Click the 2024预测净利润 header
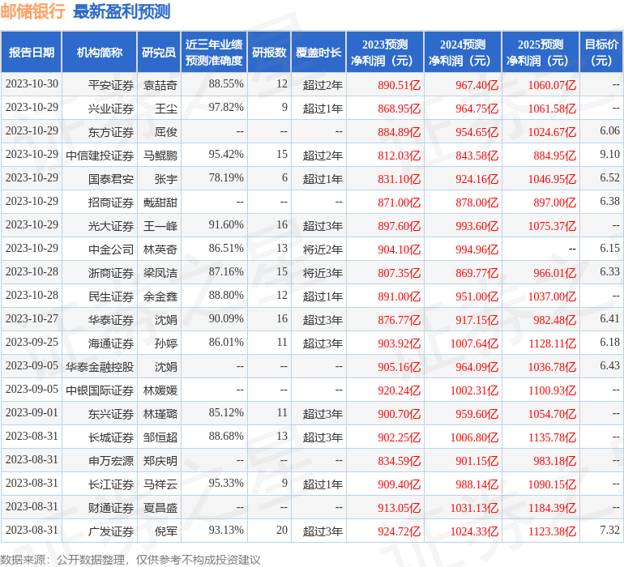This screenshot has width=624, height=567. [x=463, y=52]
